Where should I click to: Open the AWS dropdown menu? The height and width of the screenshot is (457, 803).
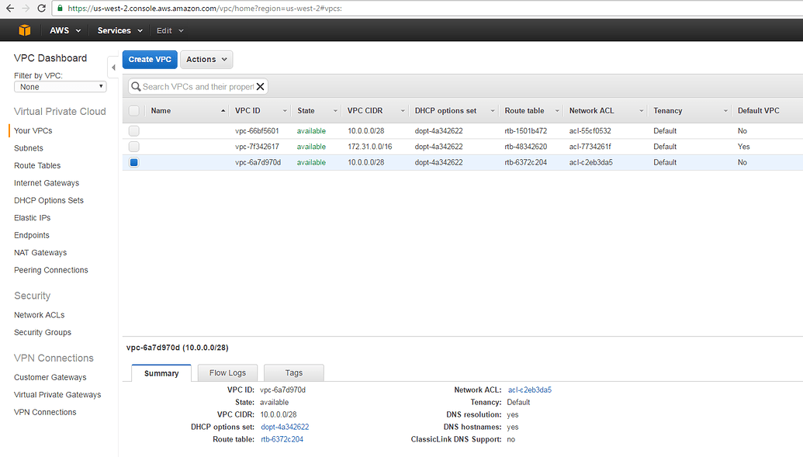click(65, 30)
